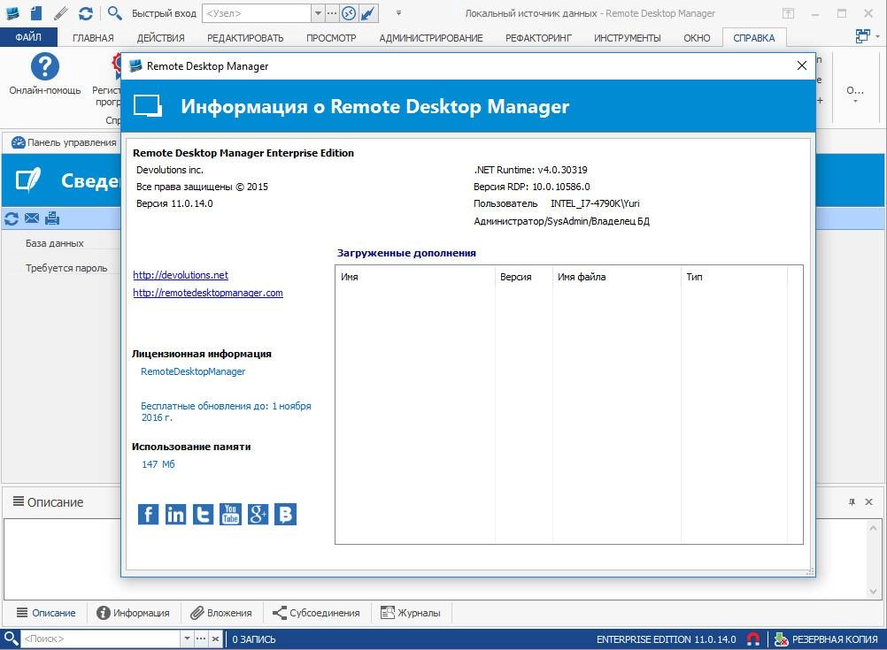Switch to the ДЕЙСТВИЯ ribbon tab
Screen dimensions: 887x650
[x=160, y=38]
